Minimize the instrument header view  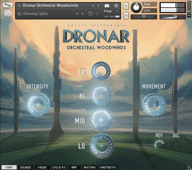tap(189, 7)
